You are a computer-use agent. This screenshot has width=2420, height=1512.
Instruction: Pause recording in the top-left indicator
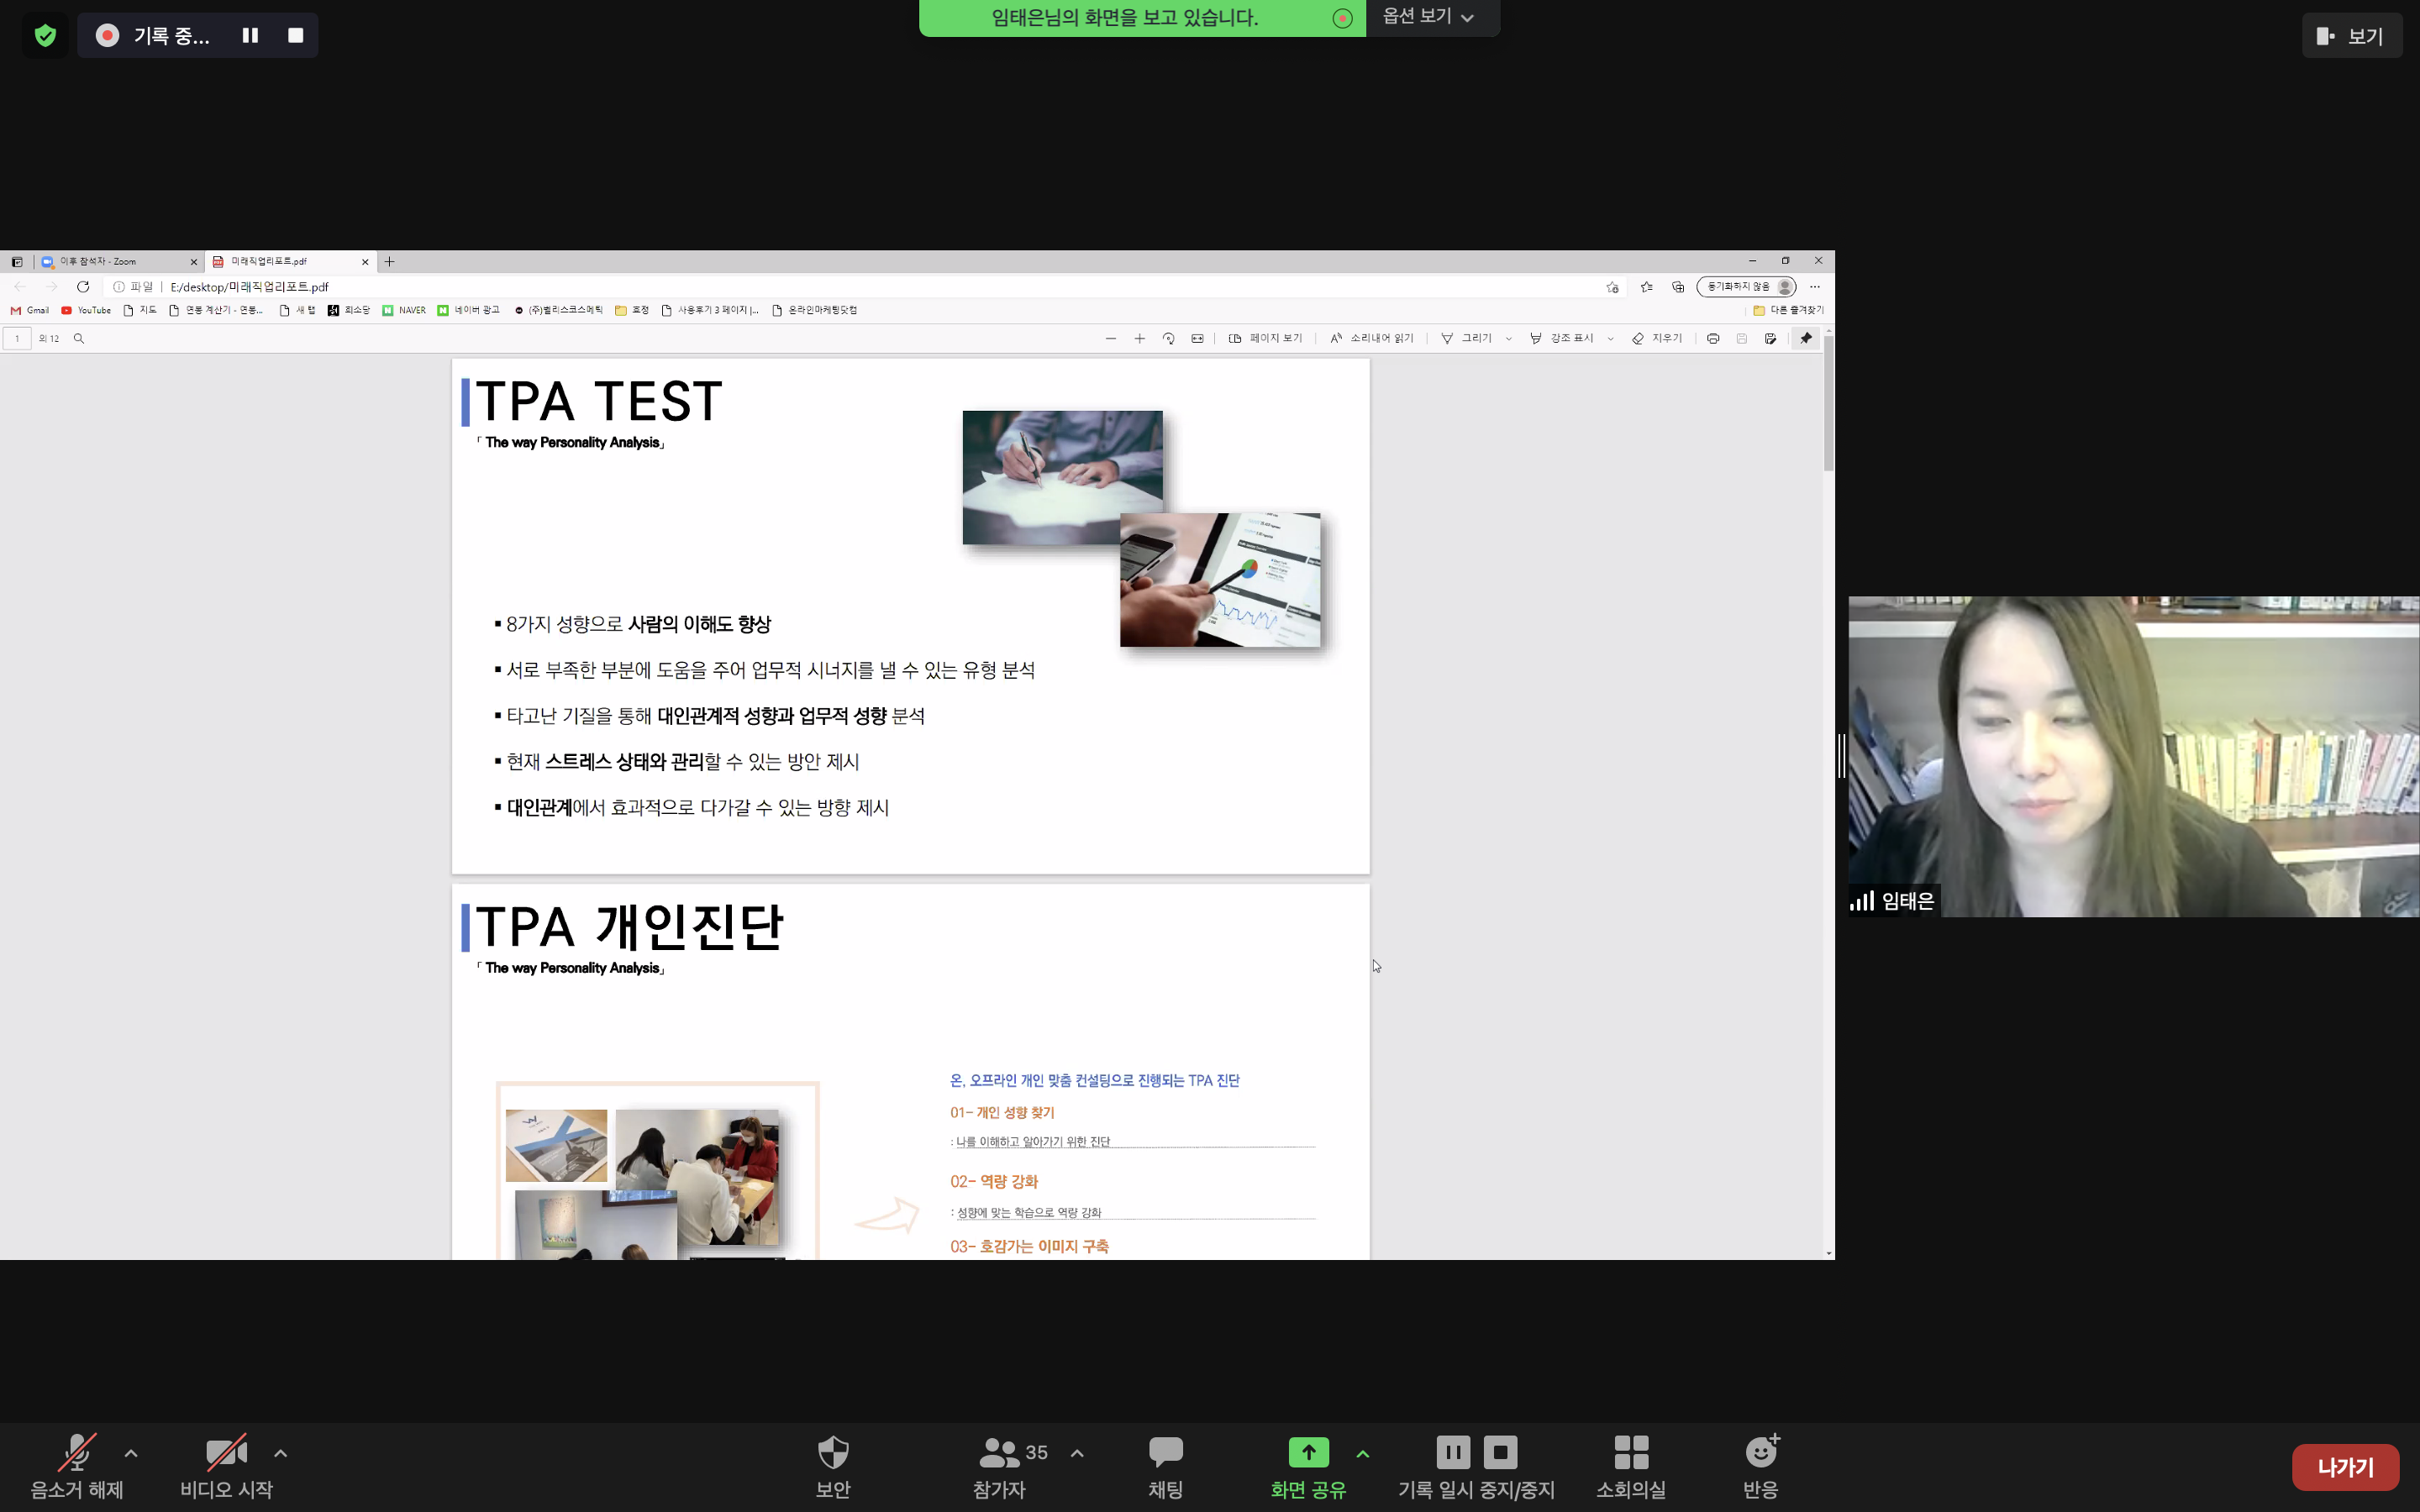click(x=250, y=36)
